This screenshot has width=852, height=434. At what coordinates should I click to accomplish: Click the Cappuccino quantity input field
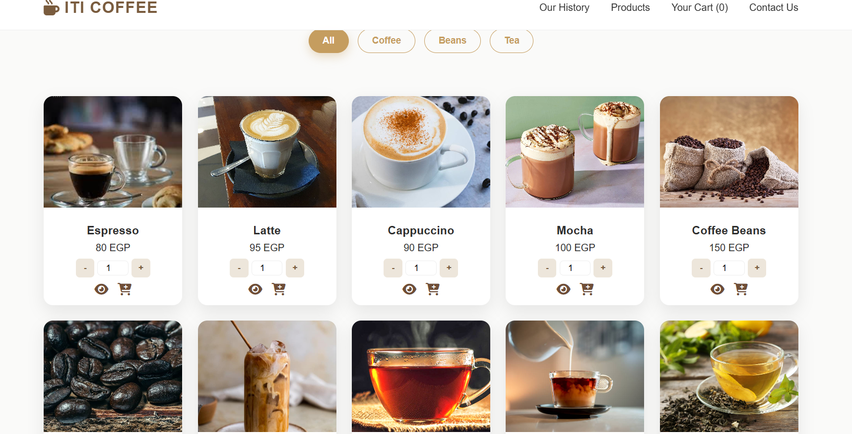[x=421, y=268]
